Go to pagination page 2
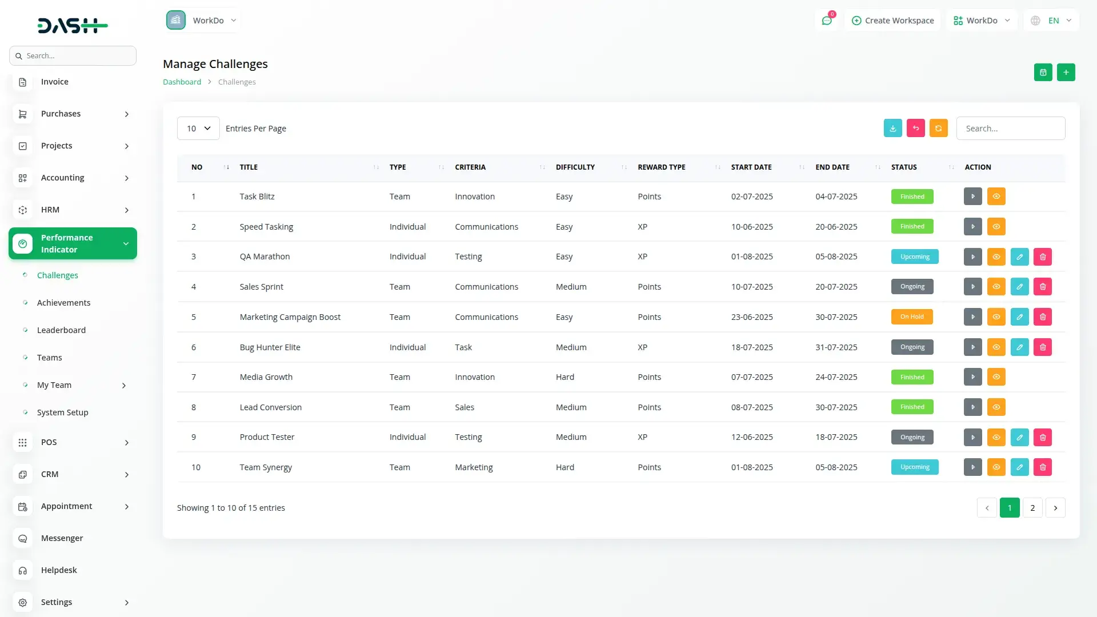This screenshot has width=1097, height=617. coord(1032,508)
